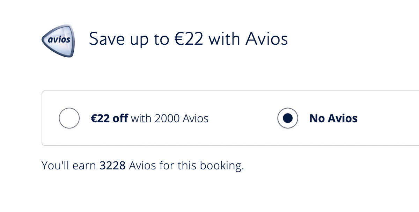Click the 'You'll earn' words below options
This screenshot has height=212, width=419.
69,165
